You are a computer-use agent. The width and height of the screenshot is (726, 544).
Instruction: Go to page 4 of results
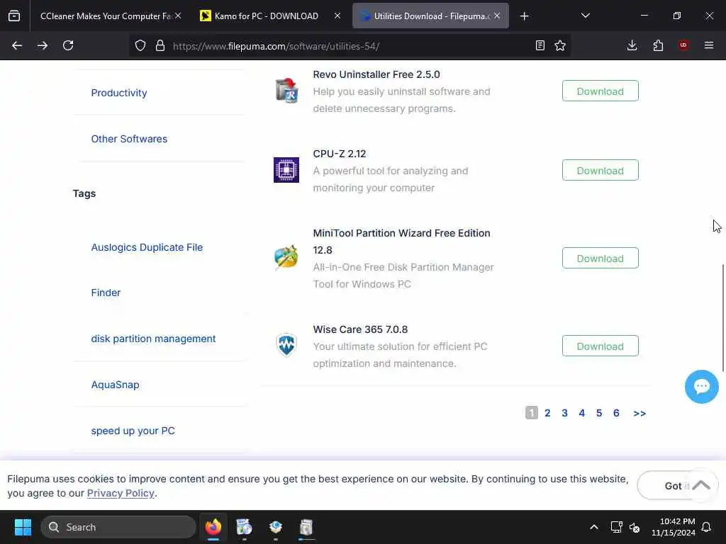pyautogui.click(x=581, y=413)
